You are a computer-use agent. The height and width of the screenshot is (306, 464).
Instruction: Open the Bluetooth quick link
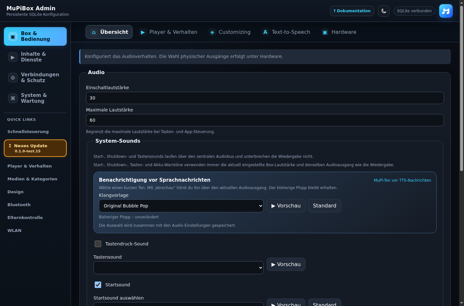pos(35,205)
